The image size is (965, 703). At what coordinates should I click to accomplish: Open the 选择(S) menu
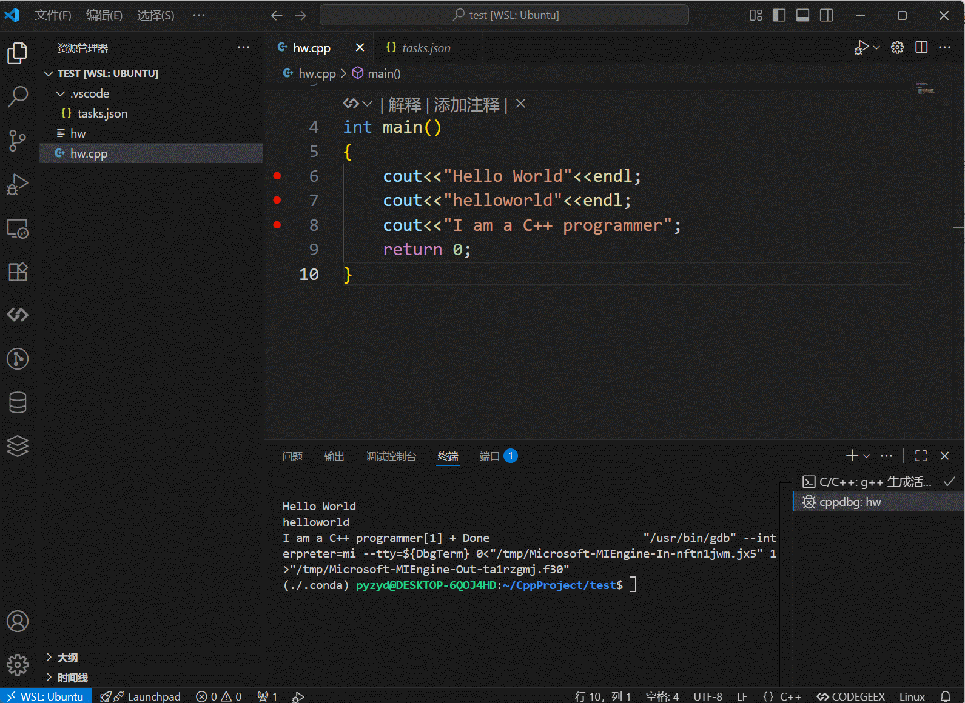(x=155, y=15)
